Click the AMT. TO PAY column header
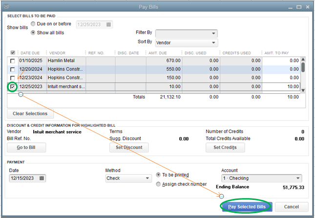Viewport: 315px width, 218px height. tap(276, 53)
